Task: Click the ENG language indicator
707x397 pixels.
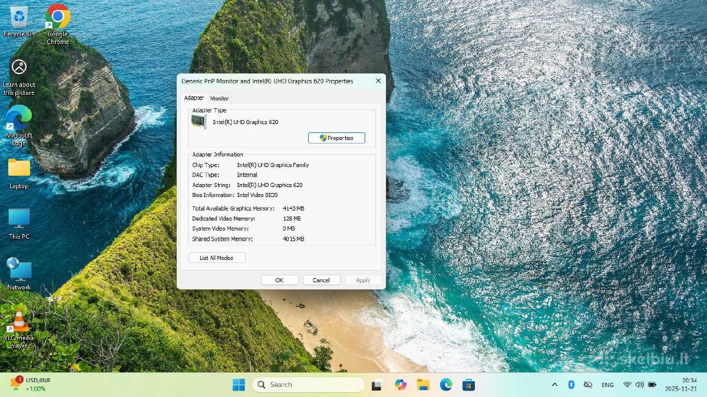Action: pyautogui.click(x=607, y=385)
